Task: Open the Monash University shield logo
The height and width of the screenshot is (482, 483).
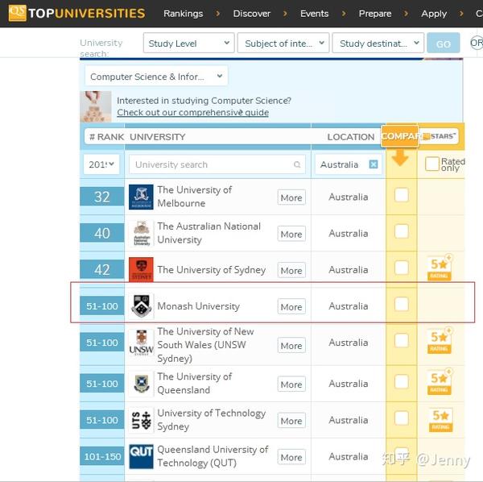Action: 141,306
